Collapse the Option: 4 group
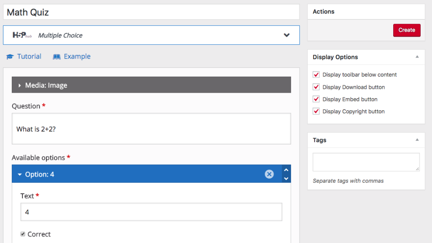 tap(19, 174)
